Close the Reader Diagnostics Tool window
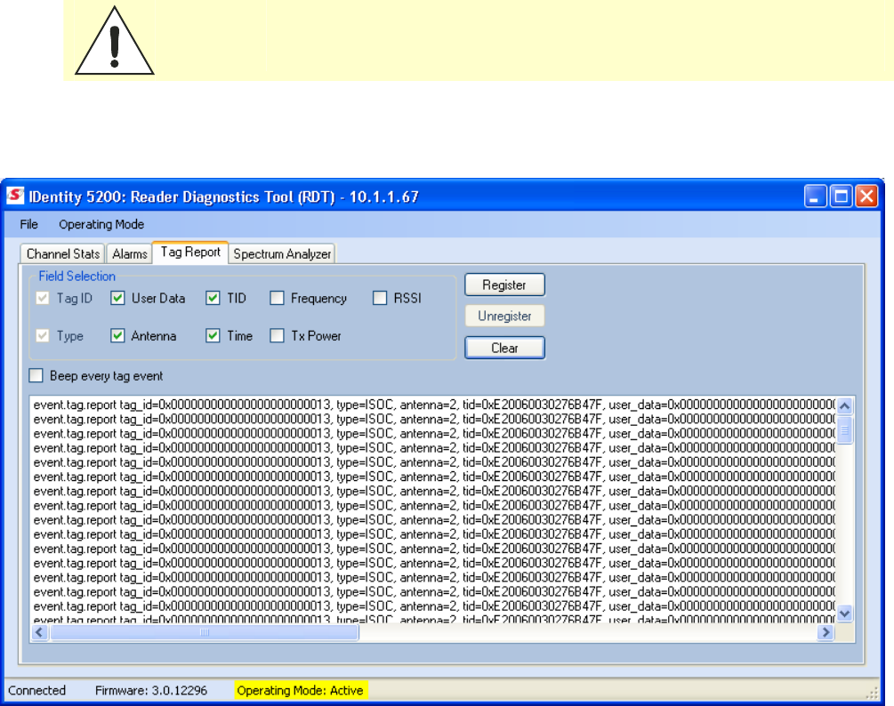Image resolution: width=894 pixels, height=706 pixels. 866,197
